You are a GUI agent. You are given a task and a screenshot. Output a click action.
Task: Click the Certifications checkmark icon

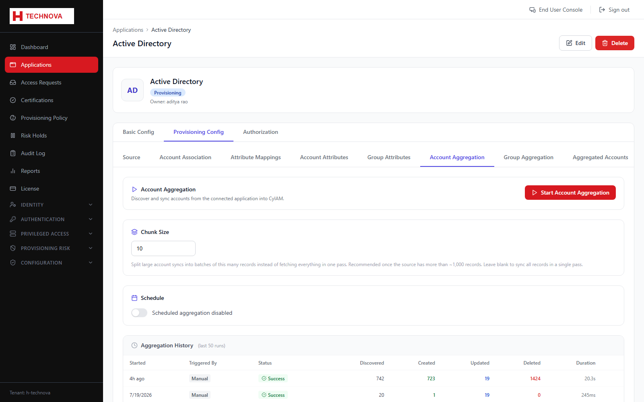tap(13, 100)
